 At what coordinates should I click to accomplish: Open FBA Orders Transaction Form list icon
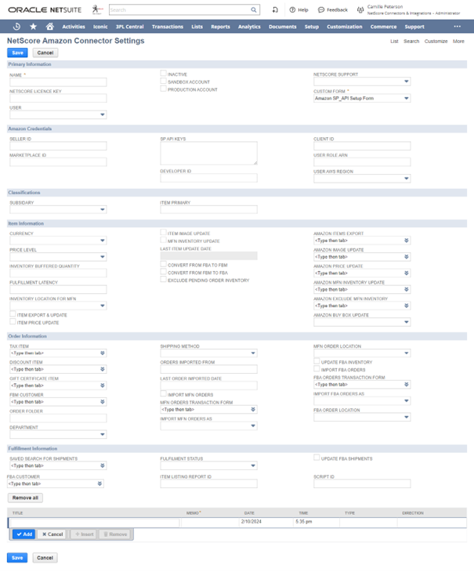(406, 385)
